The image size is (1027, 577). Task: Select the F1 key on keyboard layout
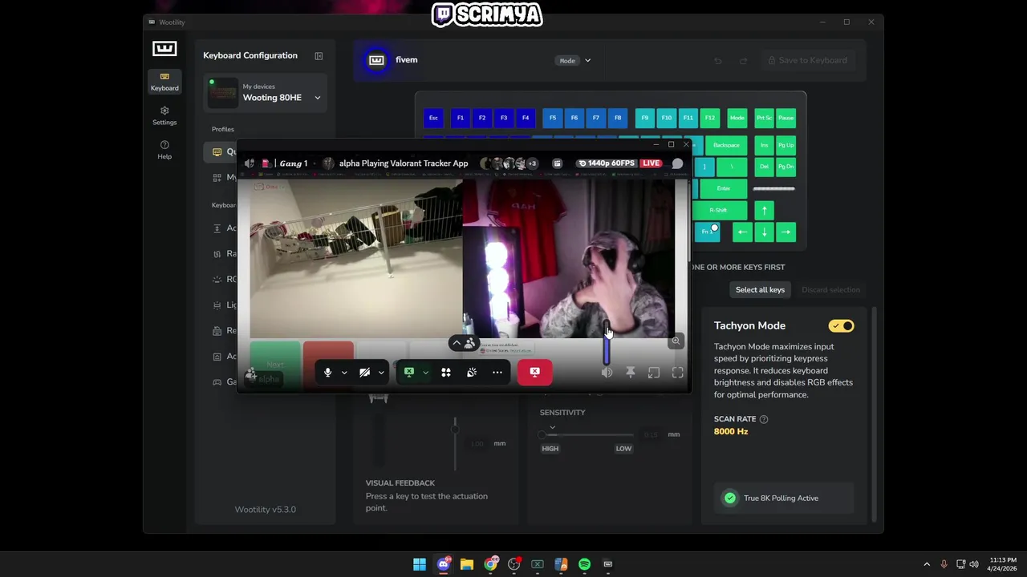pos(461,118)
